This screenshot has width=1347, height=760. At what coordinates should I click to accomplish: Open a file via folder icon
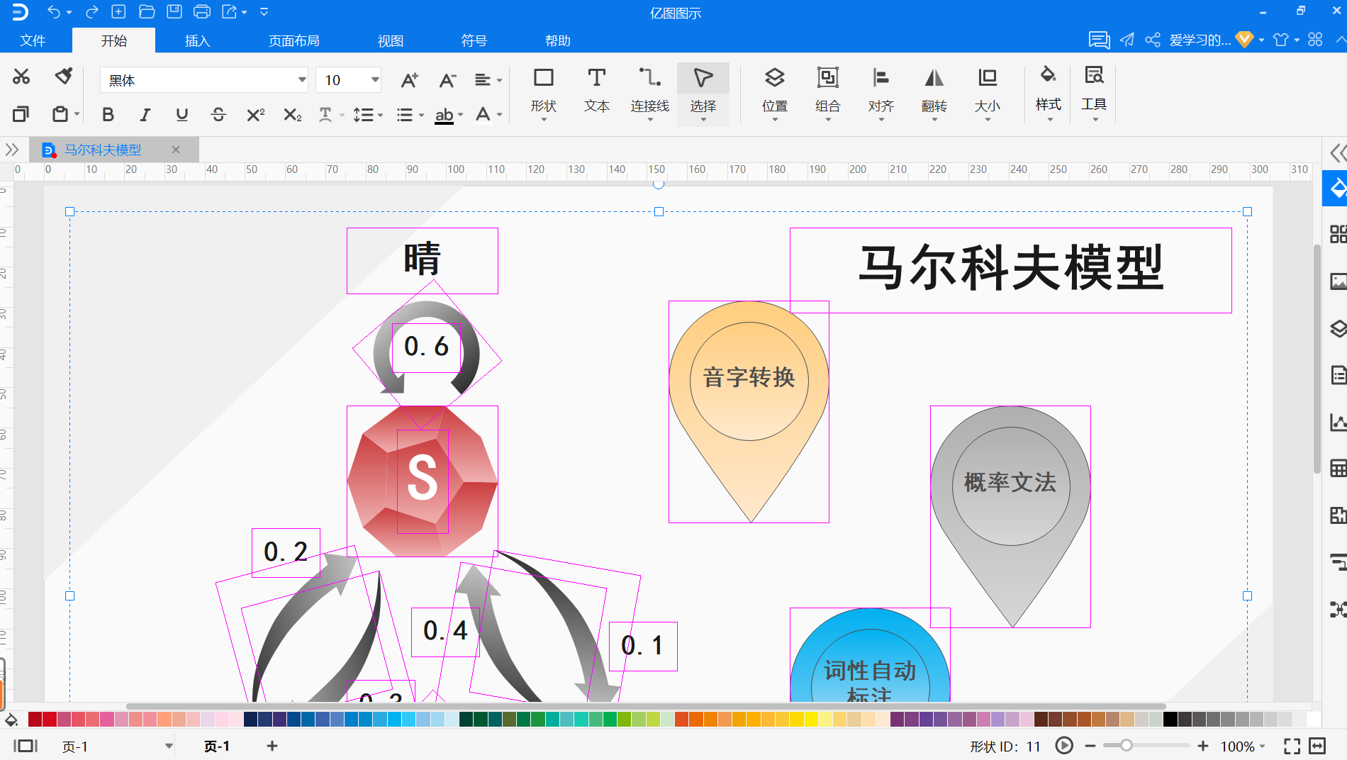click(147, 11)
